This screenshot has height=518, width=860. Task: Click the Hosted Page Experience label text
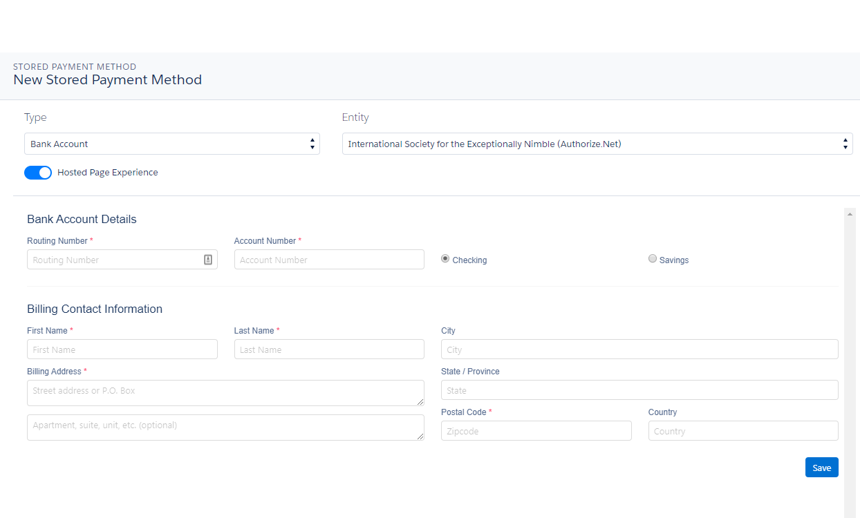[x=108, y=173]
